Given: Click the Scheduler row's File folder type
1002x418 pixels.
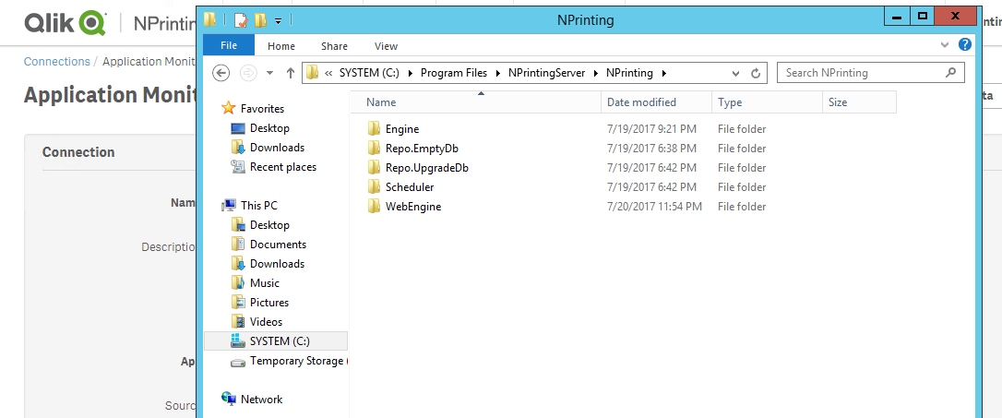Looking at the screenshot, I should [741, 187].
